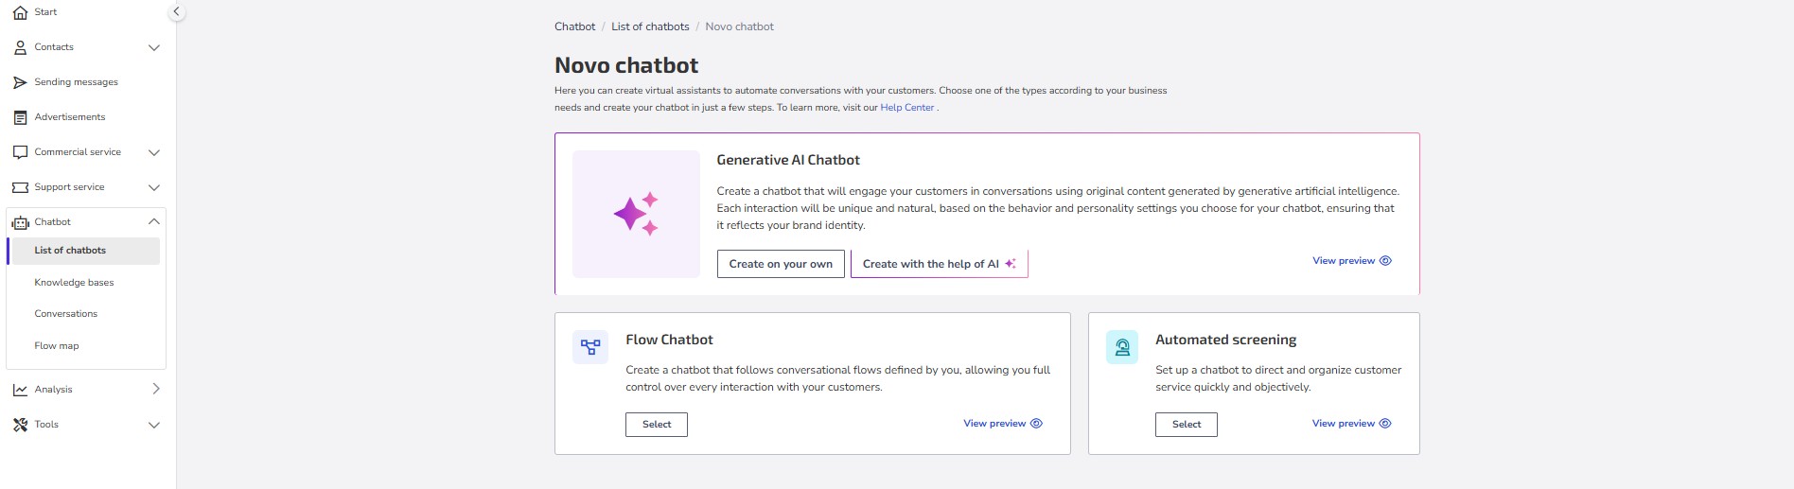View preview of Flow Chatbot

1002,424
